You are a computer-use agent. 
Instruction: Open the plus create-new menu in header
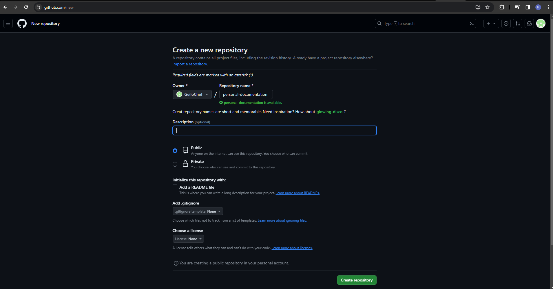pyautogui.click(x=491, y=23)
